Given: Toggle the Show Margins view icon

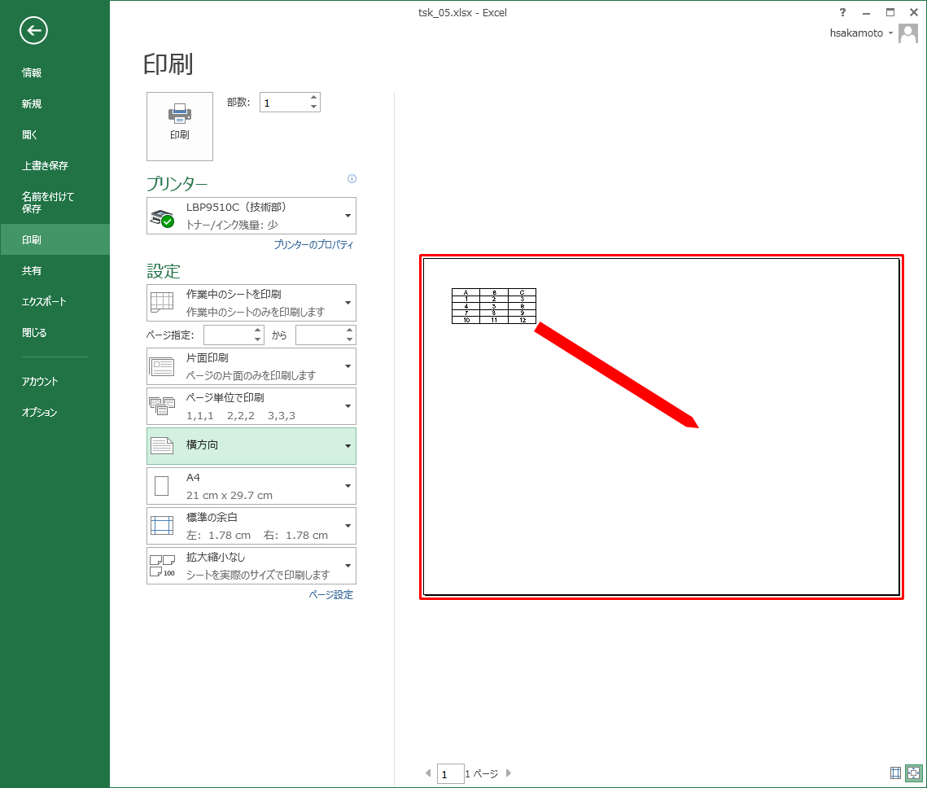Looking at the screenshot, I should click(894, 773).
